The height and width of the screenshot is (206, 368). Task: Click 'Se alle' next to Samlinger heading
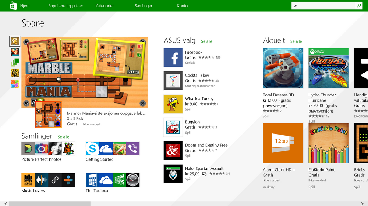[63, 137]
